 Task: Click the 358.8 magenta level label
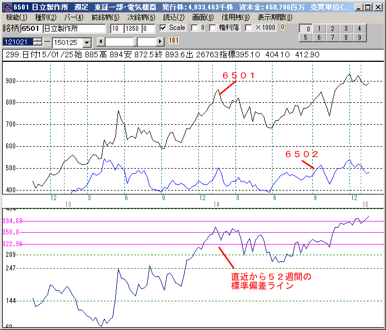(x=11, y=232)
